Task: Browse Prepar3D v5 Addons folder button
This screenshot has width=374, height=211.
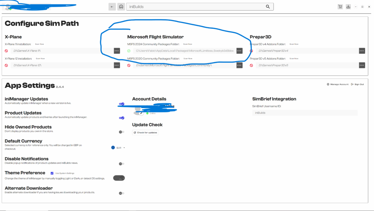Action: click(x=362, y=65)
